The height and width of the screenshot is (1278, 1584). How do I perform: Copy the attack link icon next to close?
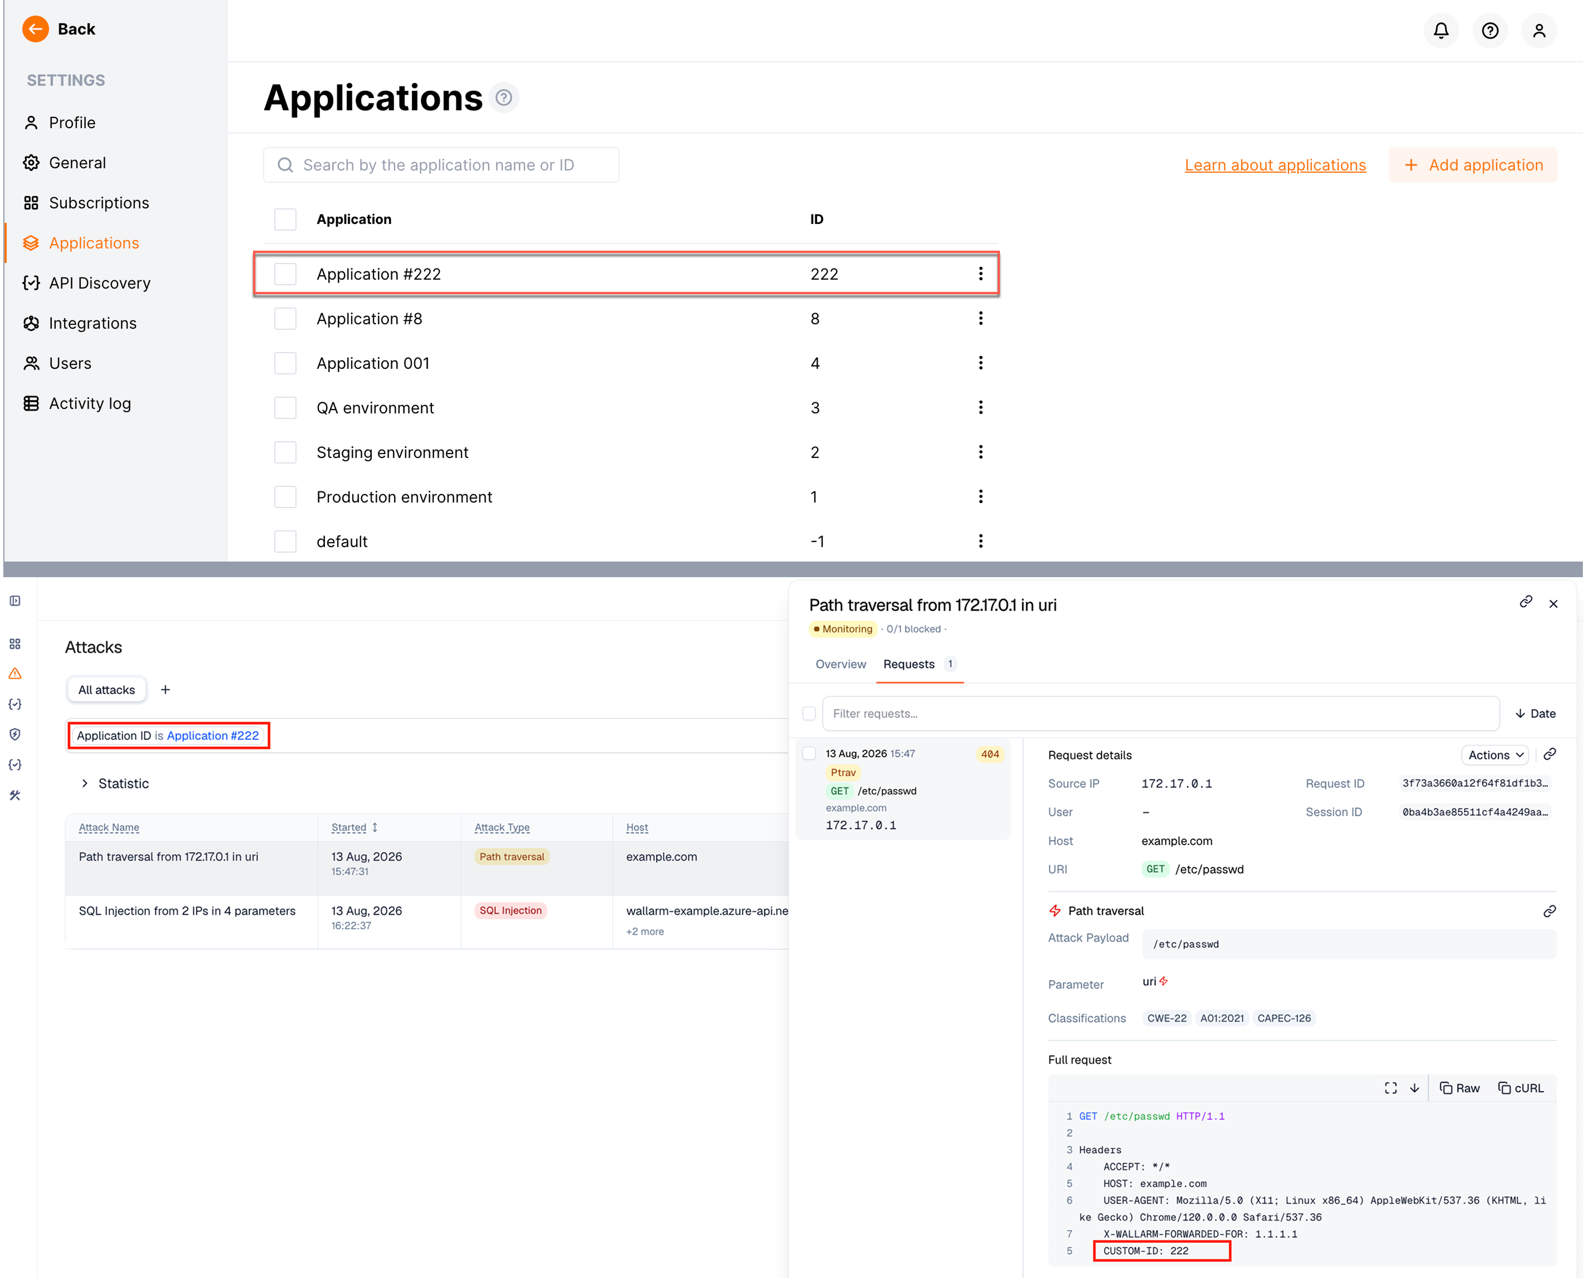pyautogui.click(x=1526, y=602)
